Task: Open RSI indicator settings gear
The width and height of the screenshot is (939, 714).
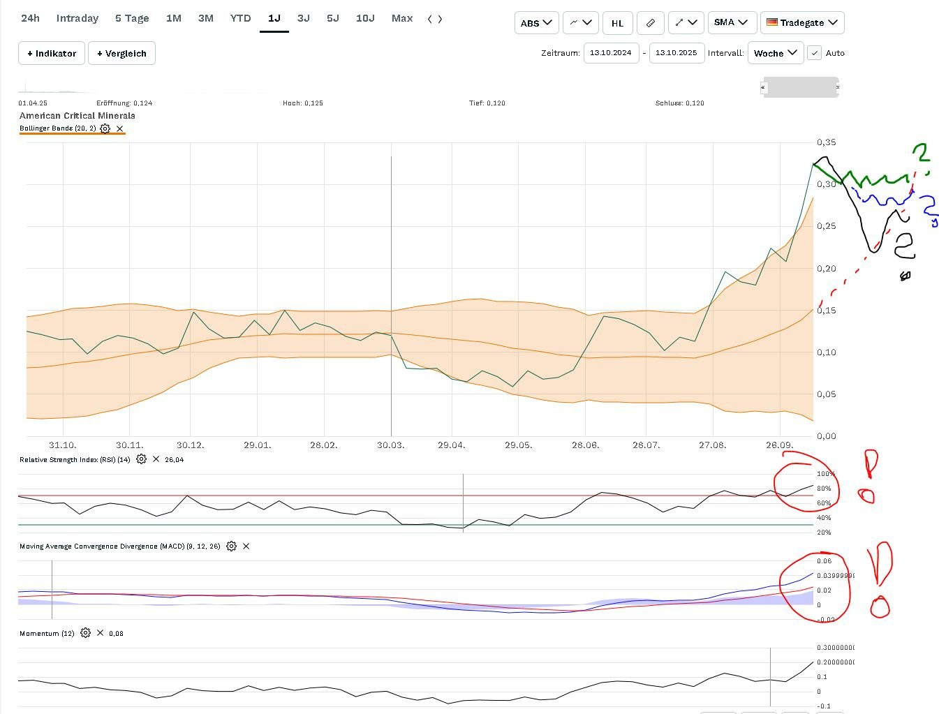Action: [x=141, y=459]
